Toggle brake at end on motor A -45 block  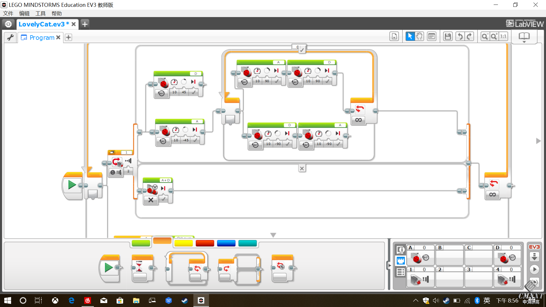(x=195, y=140)
